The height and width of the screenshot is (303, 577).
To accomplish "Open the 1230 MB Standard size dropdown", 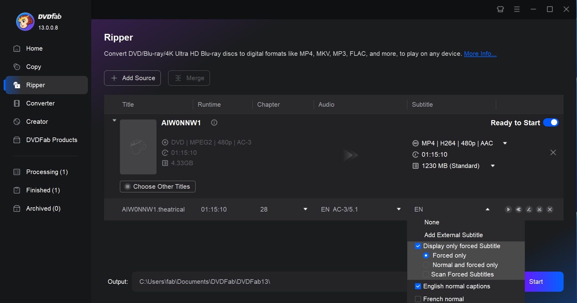I will pyautogui.click(x=492, y=166).
